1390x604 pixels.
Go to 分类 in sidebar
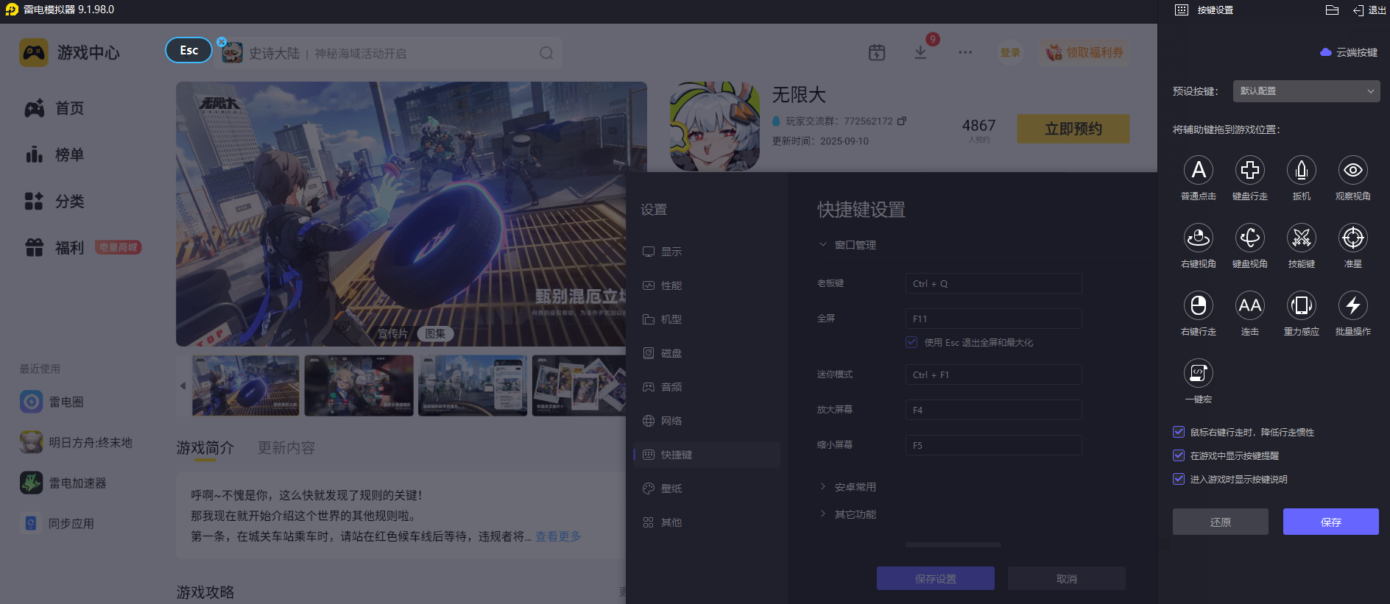pyautogui.click(x=54, y=202)
